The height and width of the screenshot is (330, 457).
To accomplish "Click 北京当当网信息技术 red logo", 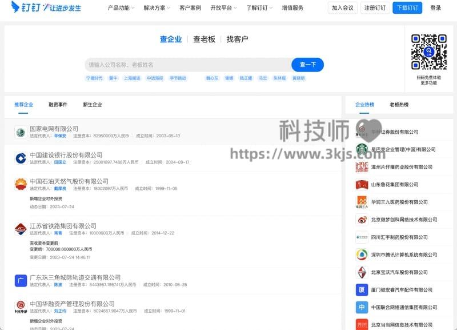I will tap(362, 324).
